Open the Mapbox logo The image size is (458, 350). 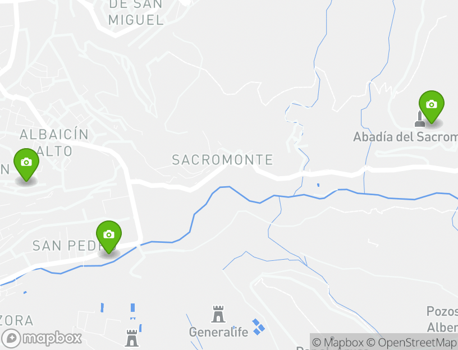(x=41, y=339)
